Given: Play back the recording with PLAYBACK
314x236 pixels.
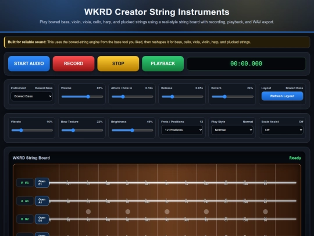Looking at the screenshot, I should coord(163,64).
